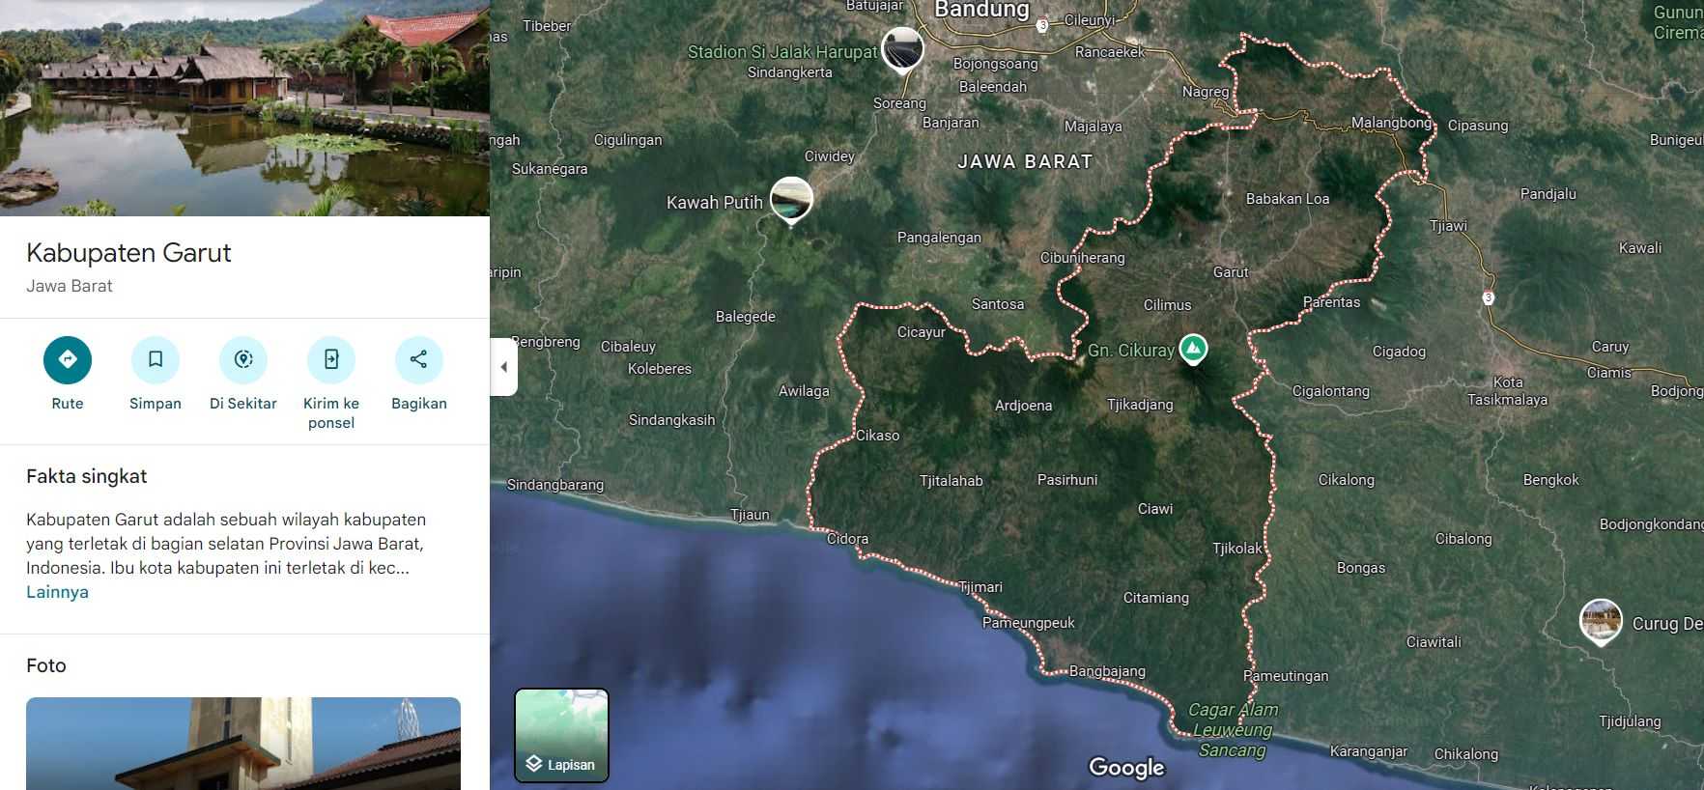Click the Bandung city label
This screenshot has height=790, width=1704.
(981, 11)
